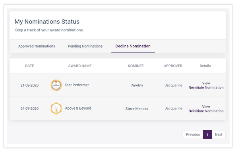
Task: Select the Decline Nomination tab
Action: click(133, 46)
